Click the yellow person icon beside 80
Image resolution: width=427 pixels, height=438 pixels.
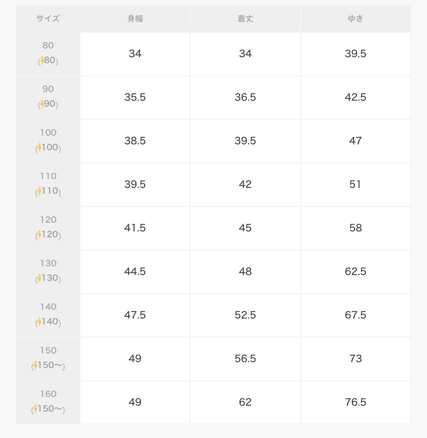click(x=42, y=60)
